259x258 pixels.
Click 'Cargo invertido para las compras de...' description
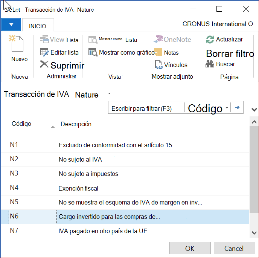(109, 217)
